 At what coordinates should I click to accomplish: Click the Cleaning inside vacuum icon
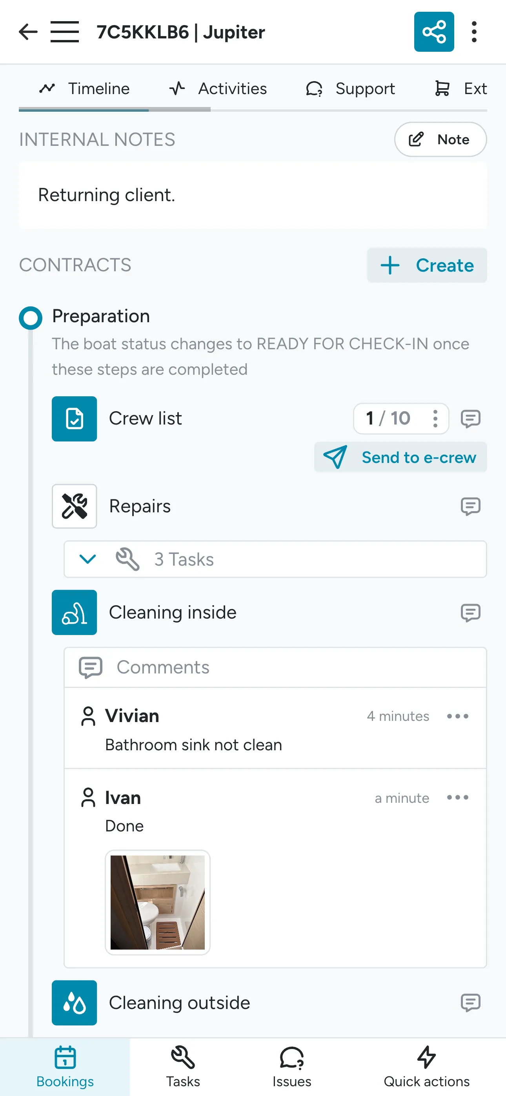(x=74, y=612)
